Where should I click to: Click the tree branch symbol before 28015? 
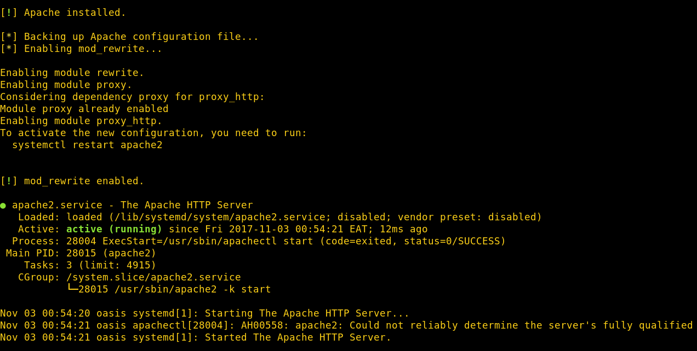[72, 288]
